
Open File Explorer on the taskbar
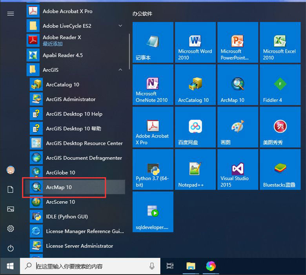coord(191,266)
